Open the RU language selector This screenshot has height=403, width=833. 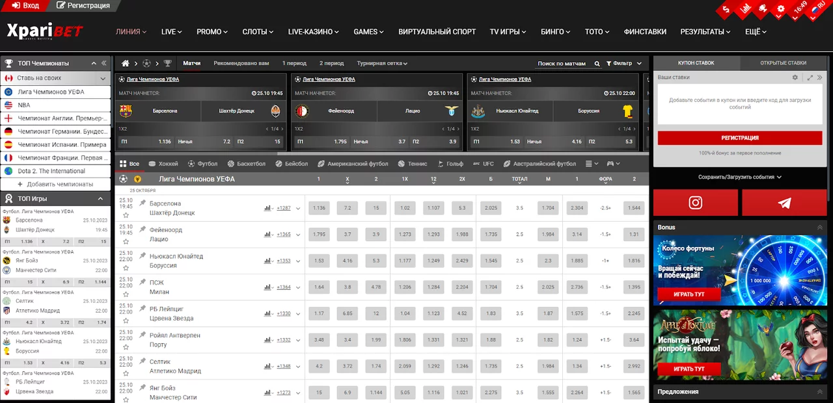coord(818,10)
